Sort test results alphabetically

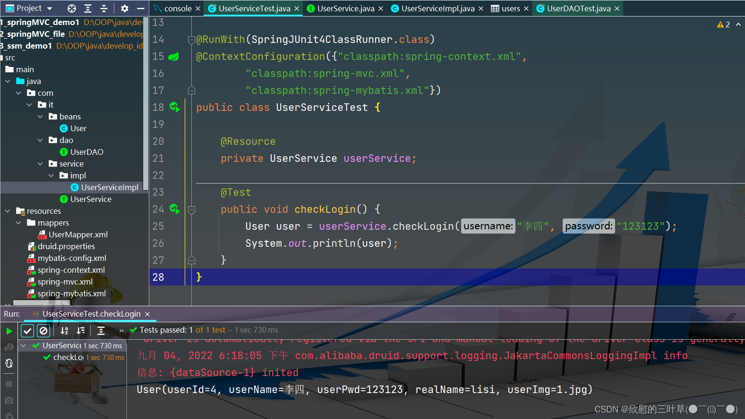pyautogui.click(x=64, y=331)
